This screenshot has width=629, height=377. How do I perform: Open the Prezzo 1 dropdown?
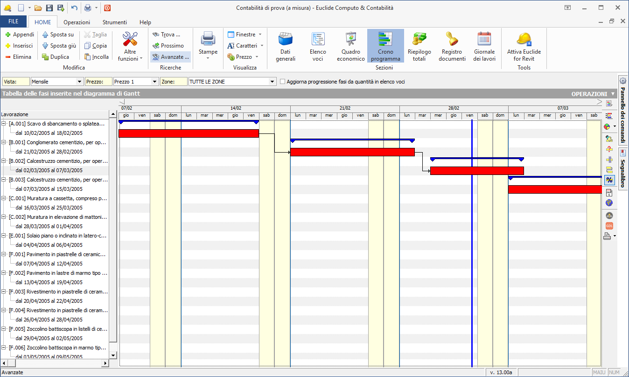[x=155, y=82]
